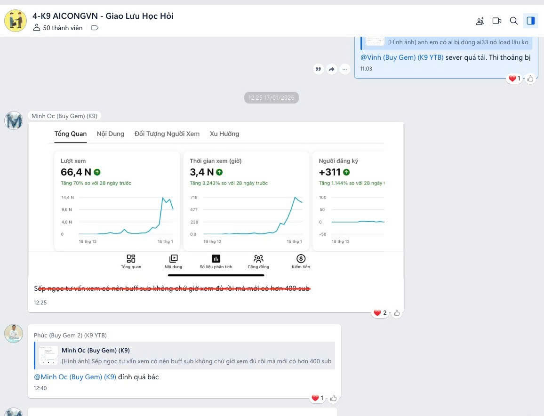This screenshot has width=544, height=416.
Task: Click the green up arrow beside +311
Action: (x=346, y=172)
